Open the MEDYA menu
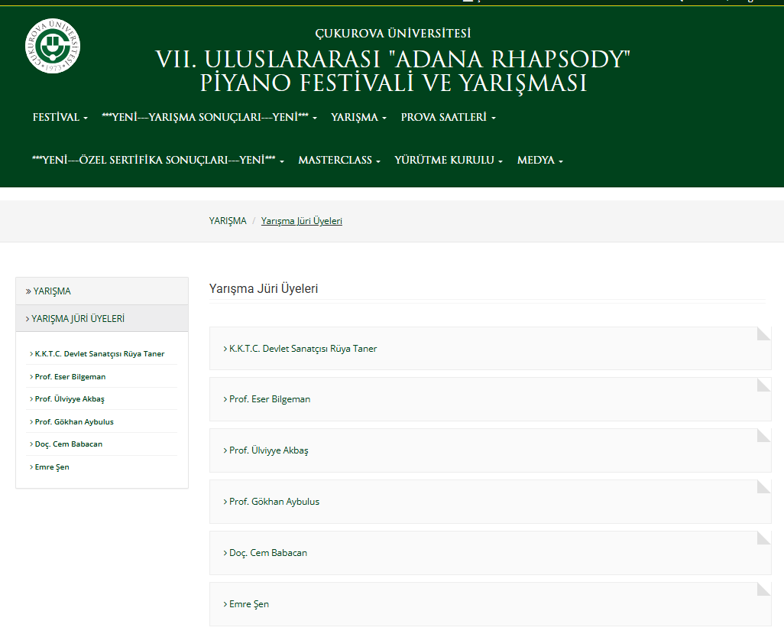The height and width of the screenshot is (634, 784). click(x=539, y=161)
